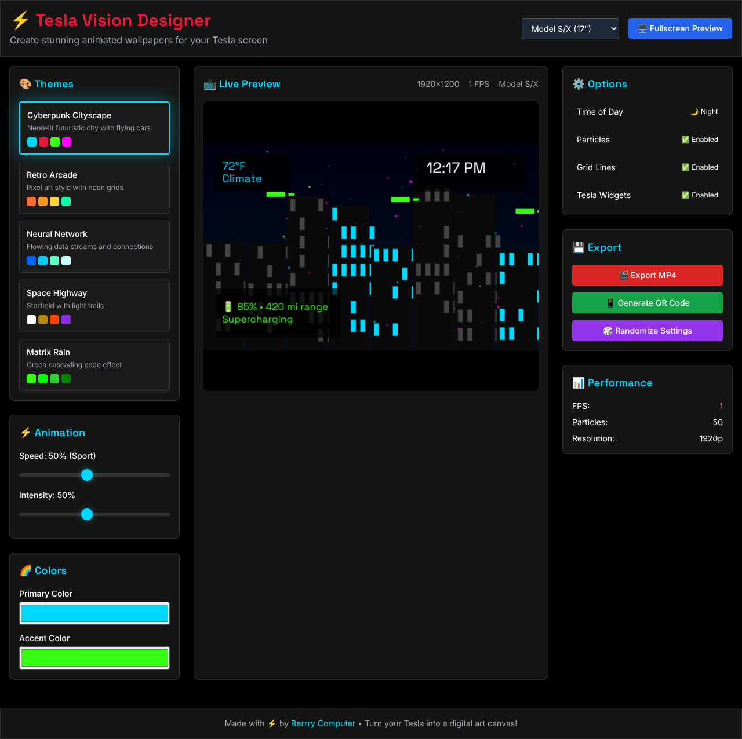Open the Primary Color picker
Screen dimensions: 742x739
pos(94,613)
